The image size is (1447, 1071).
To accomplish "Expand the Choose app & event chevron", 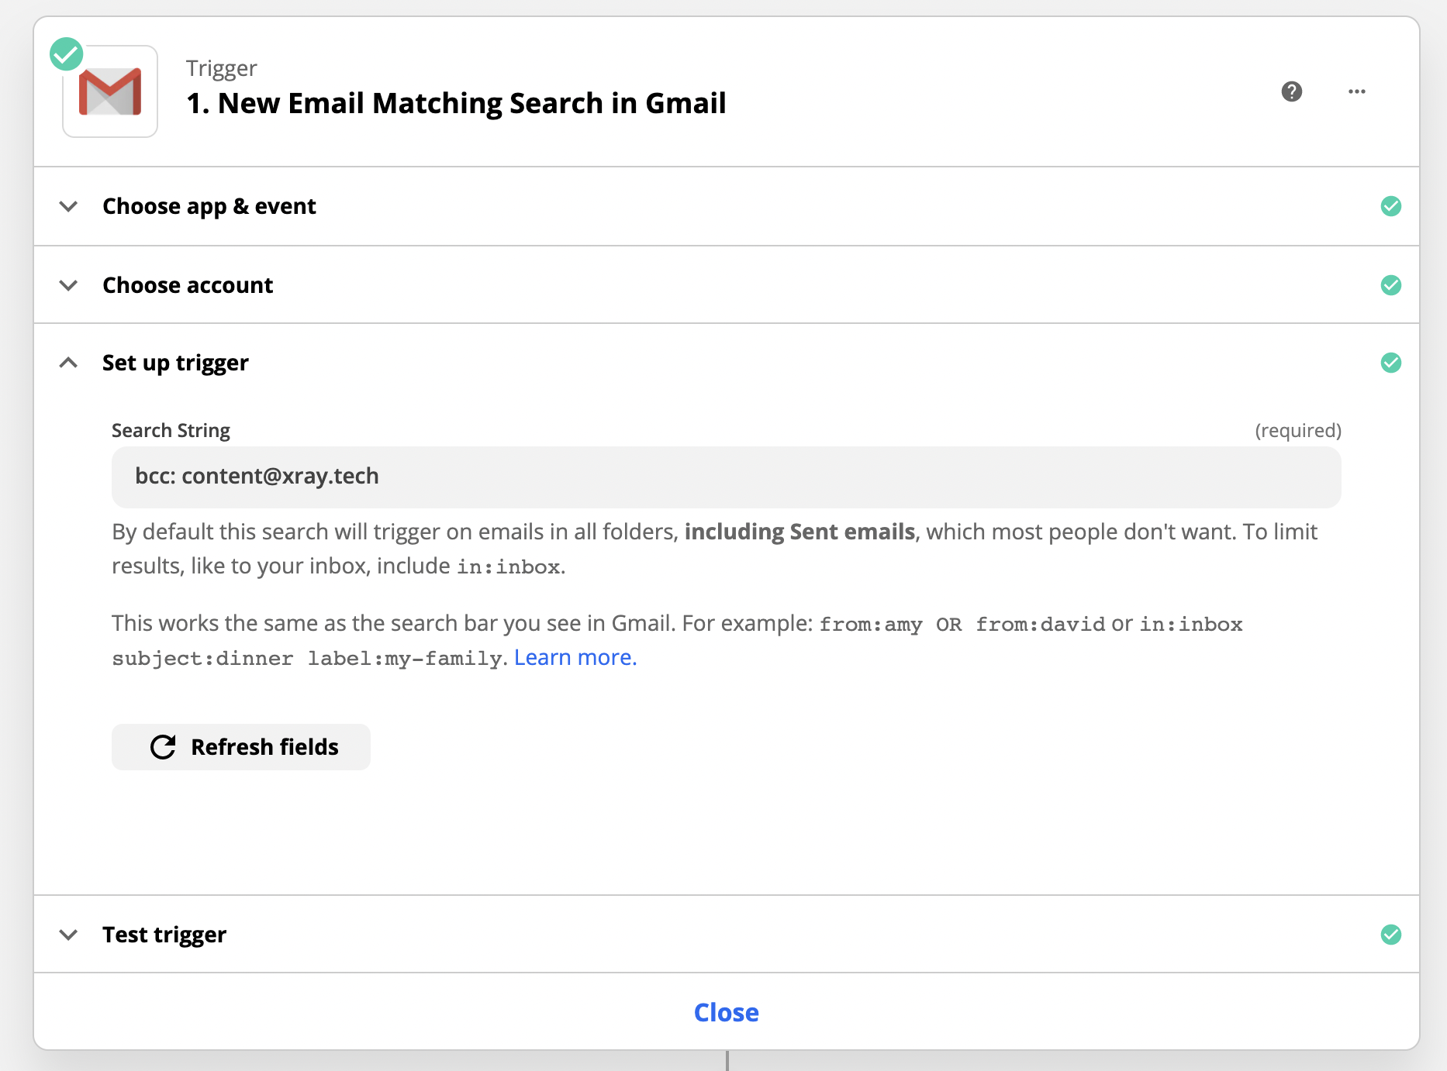I will click(69, 206).
